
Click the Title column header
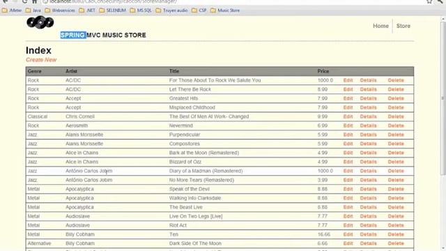(174, 71)
